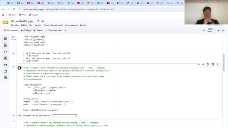Open the data table sidebar icon

coord(5,78)
